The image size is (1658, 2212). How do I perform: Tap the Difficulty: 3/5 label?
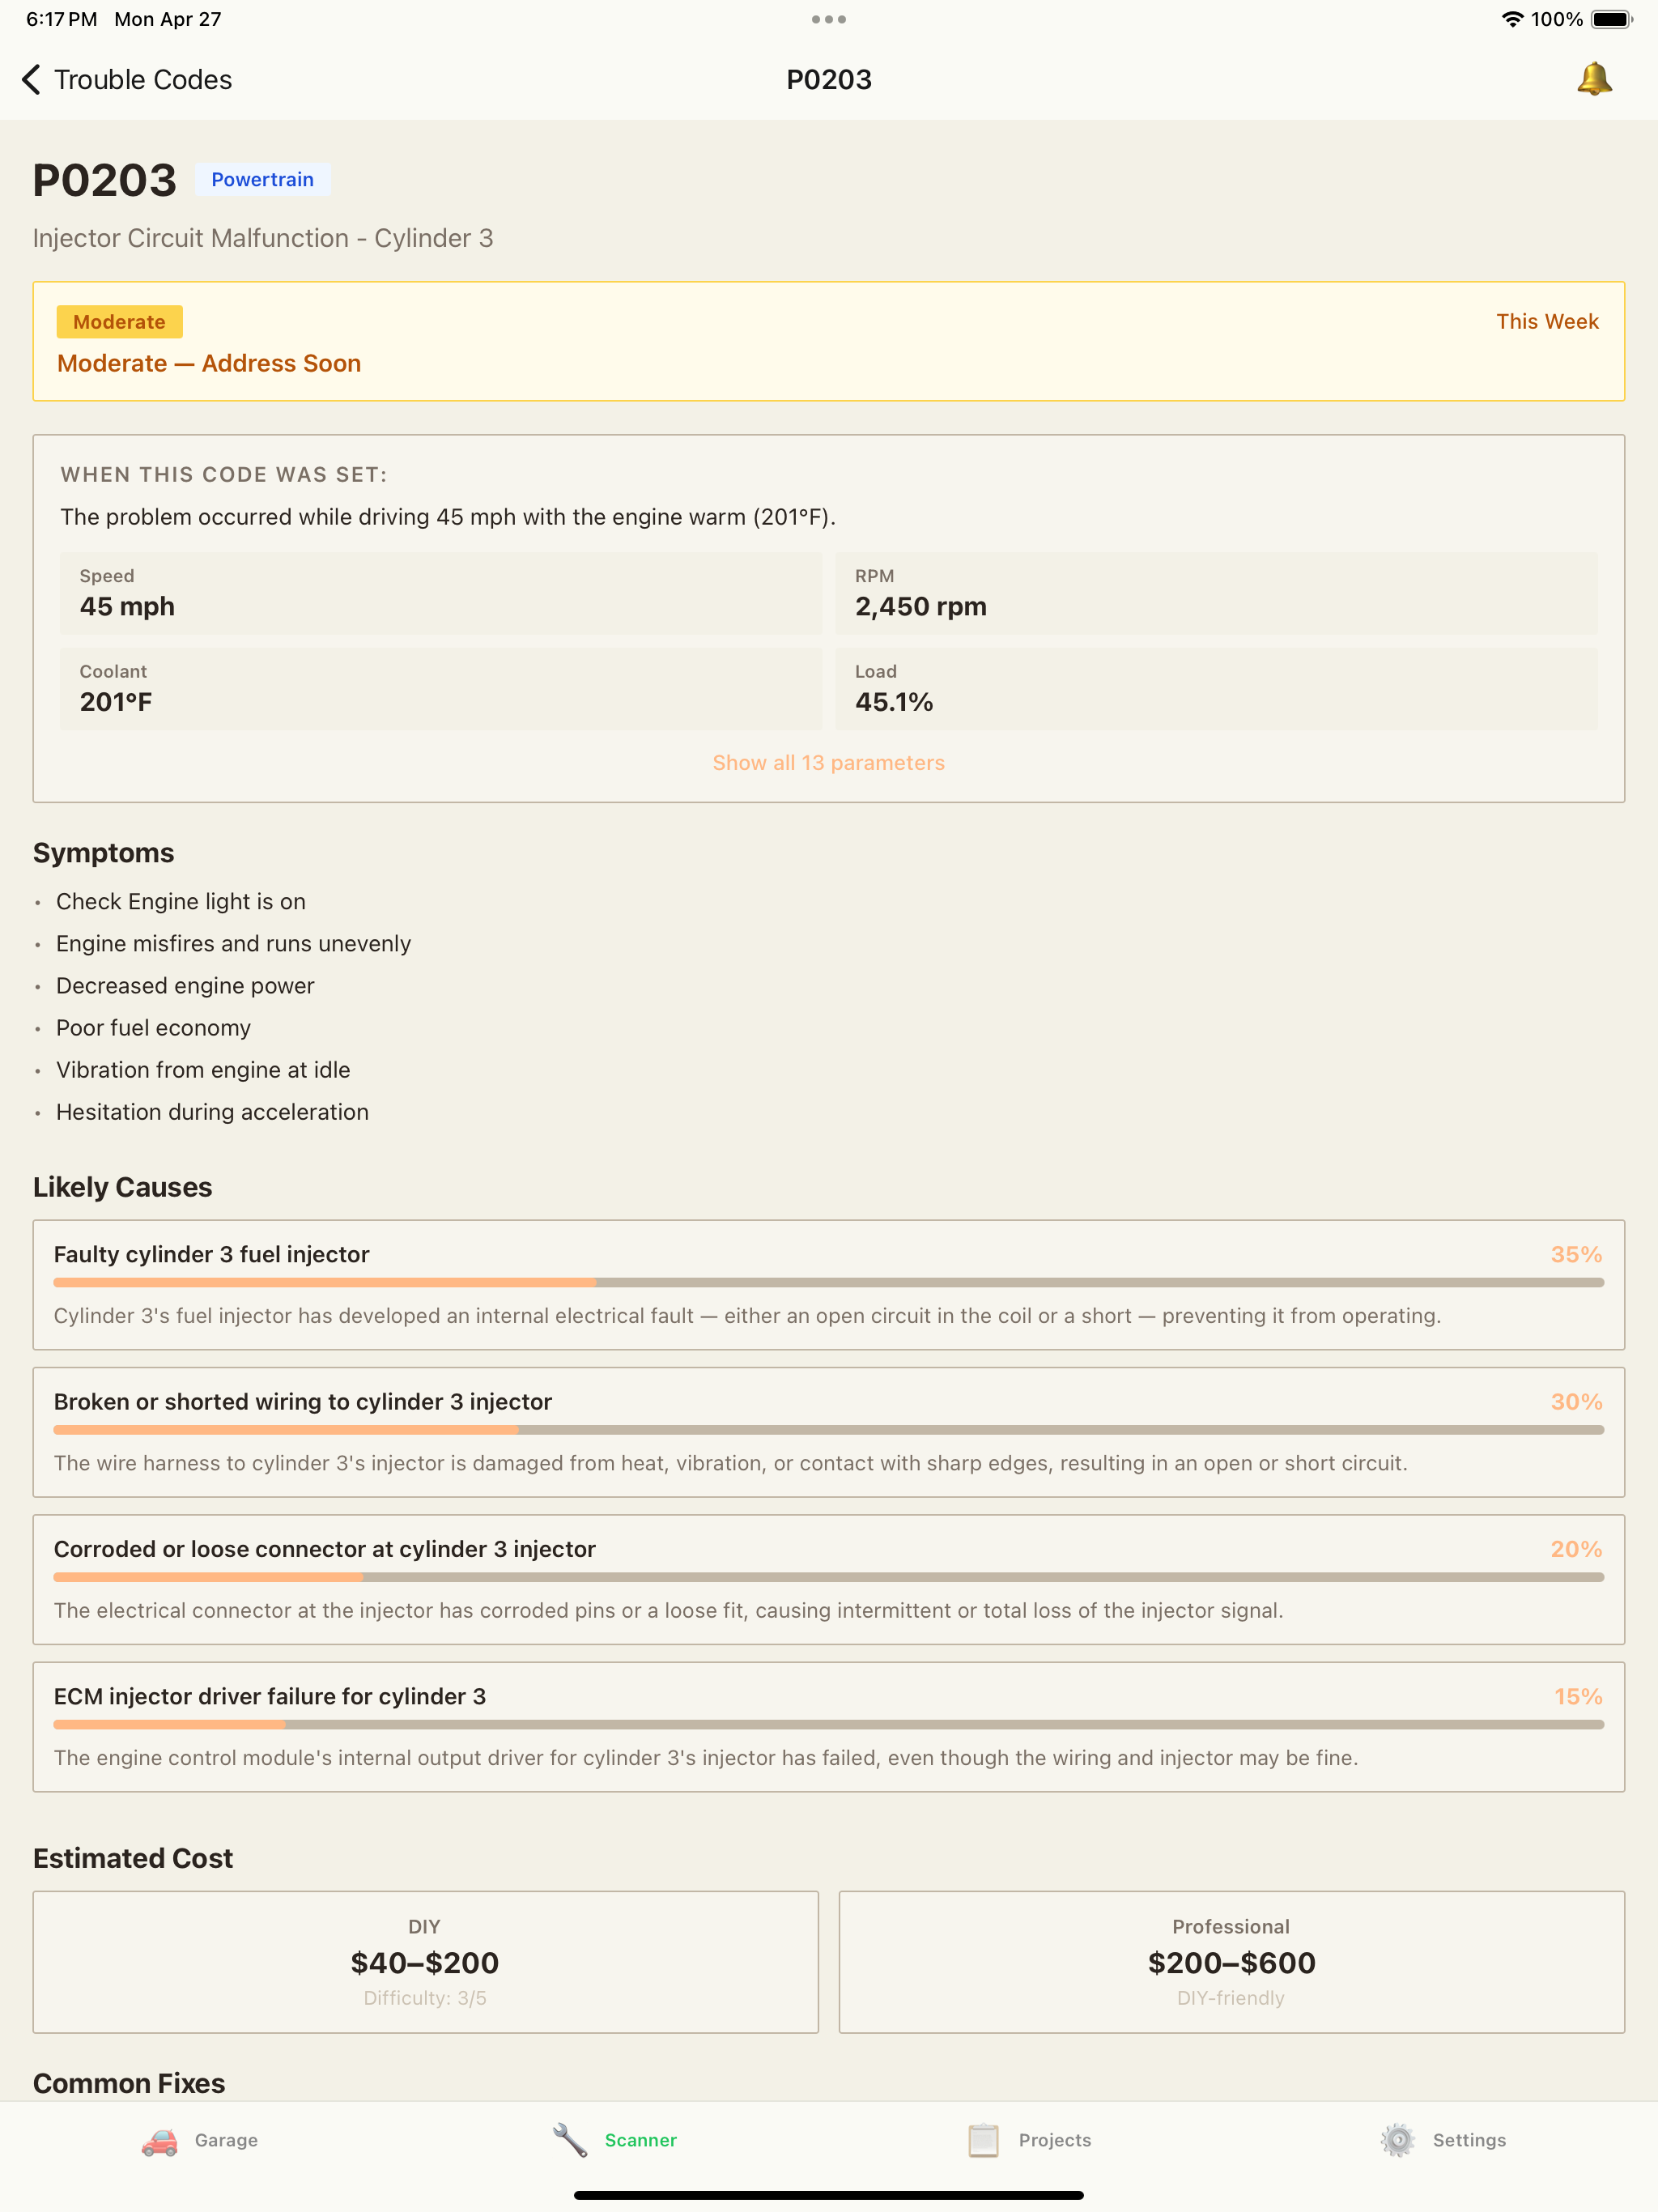425,1998
